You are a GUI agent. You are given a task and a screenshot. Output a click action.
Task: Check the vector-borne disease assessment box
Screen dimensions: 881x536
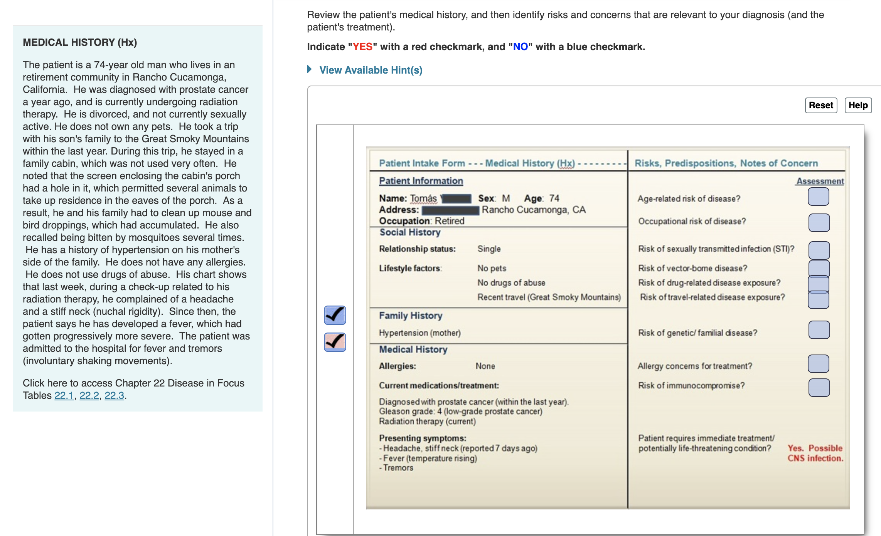[819, 269]
